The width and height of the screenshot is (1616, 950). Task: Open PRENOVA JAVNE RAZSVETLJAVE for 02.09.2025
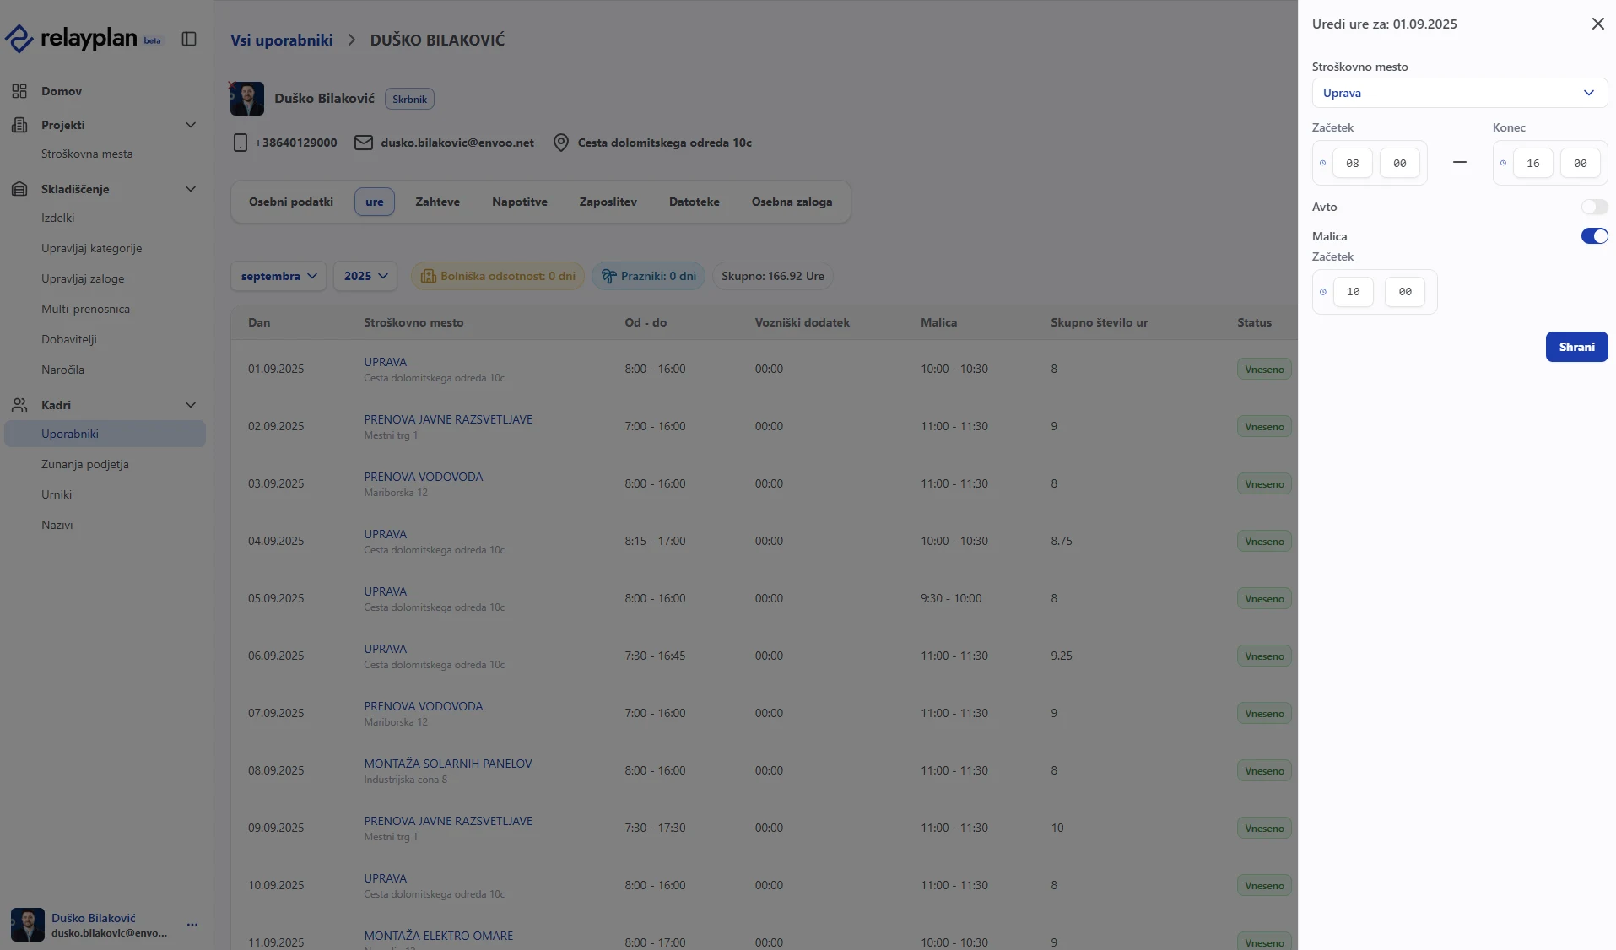click(448, 419)
